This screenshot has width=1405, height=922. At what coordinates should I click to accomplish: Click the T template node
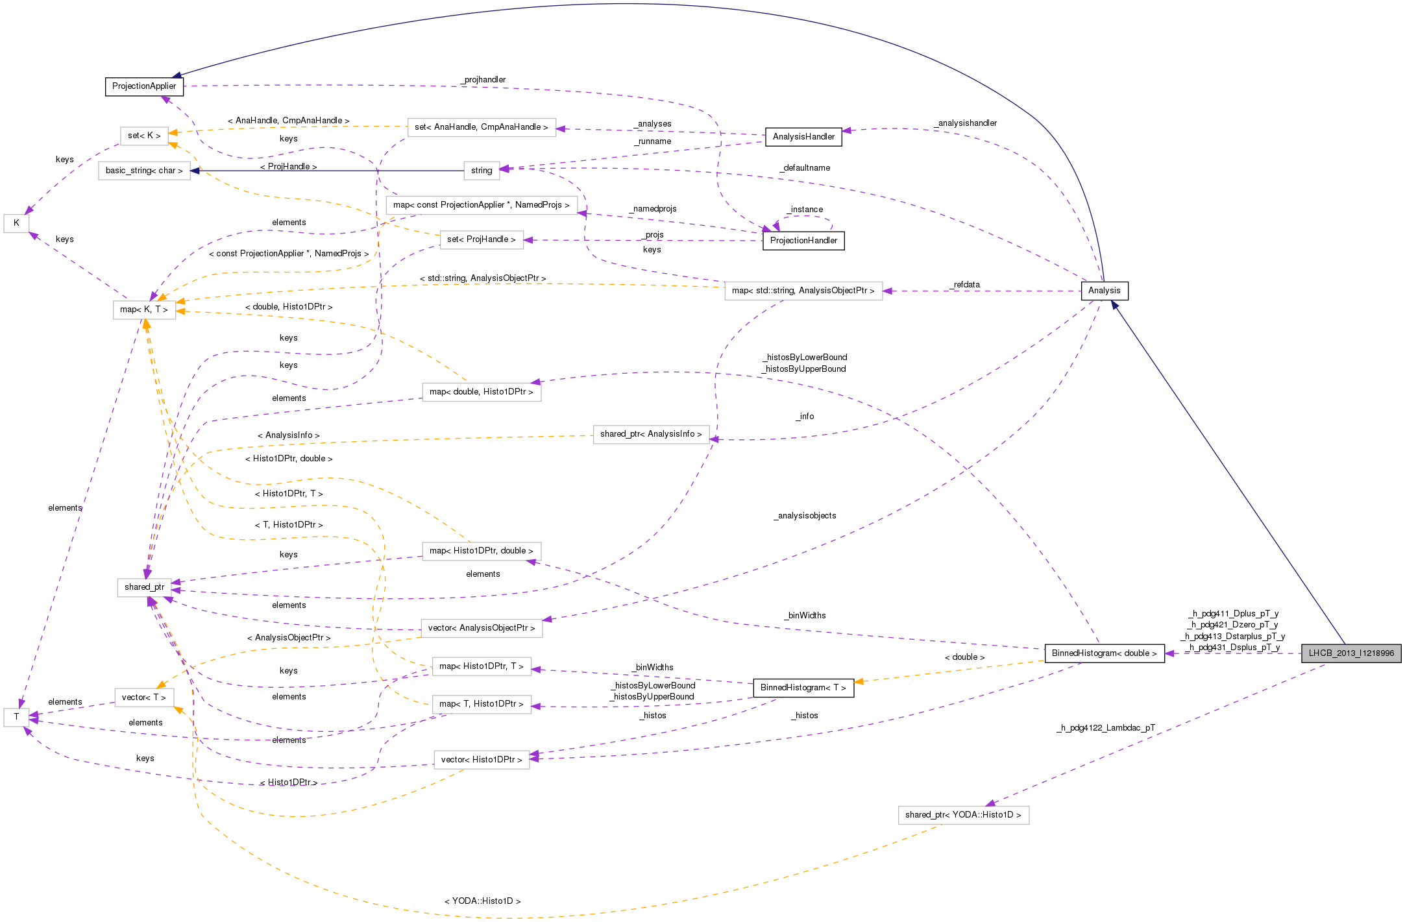pos(16,718)
